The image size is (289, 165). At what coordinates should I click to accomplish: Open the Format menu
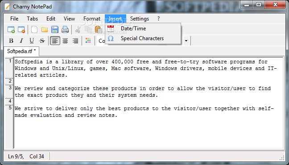(92, 19)
